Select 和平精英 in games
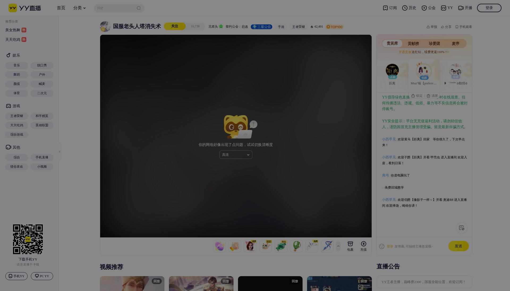 [42, 116]
